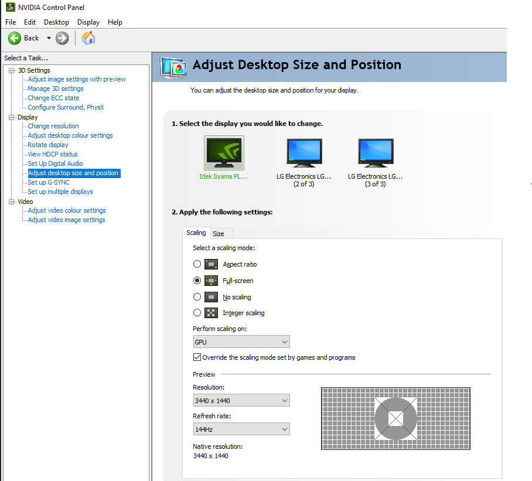The height and width of the screenshot is (481, 532).
Task: Open Change resolution task
Action: [x=53, y=126]
